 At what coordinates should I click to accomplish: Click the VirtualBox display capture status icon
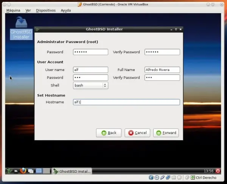179,178
